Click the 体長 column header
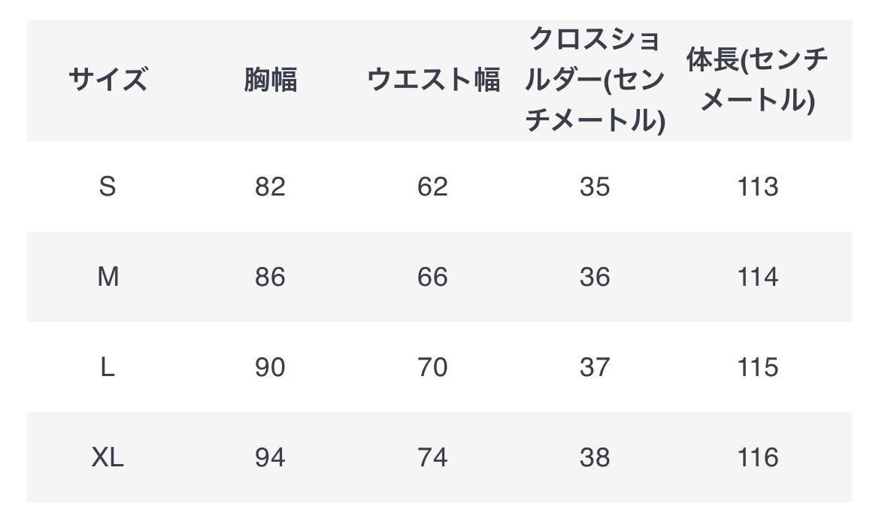The height and width of the screenshot is (519, 879). pyautogui.click(x=757, y=80)
